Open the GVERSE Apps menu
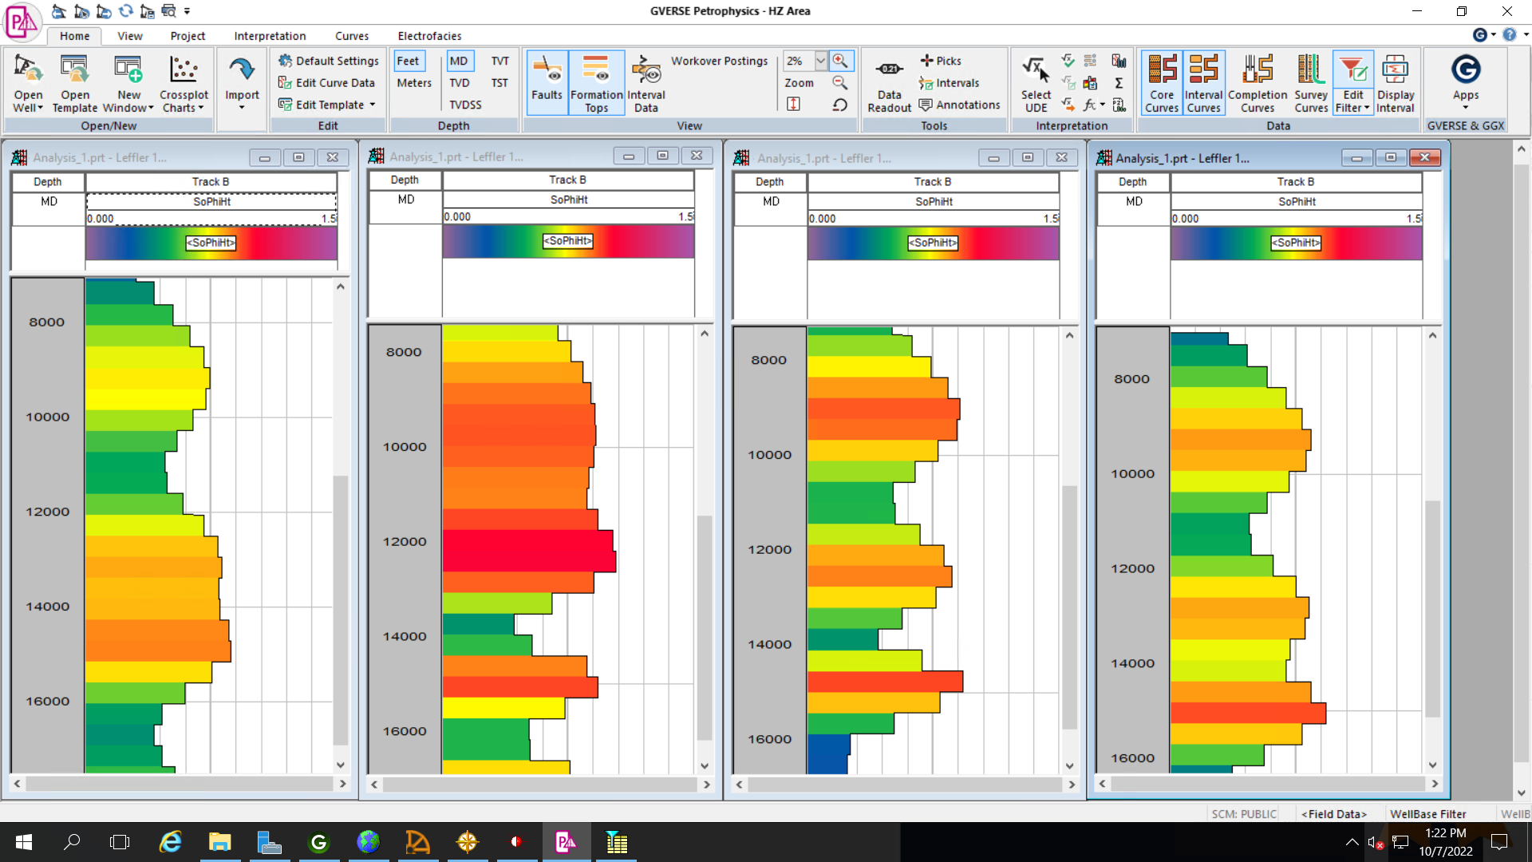This screenshot has width=1532, height=862. (1465, 83)
